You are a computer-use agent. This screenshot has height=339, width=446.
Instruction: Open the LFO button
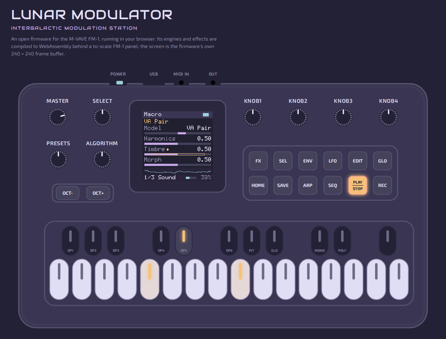(x=333, y=161)
